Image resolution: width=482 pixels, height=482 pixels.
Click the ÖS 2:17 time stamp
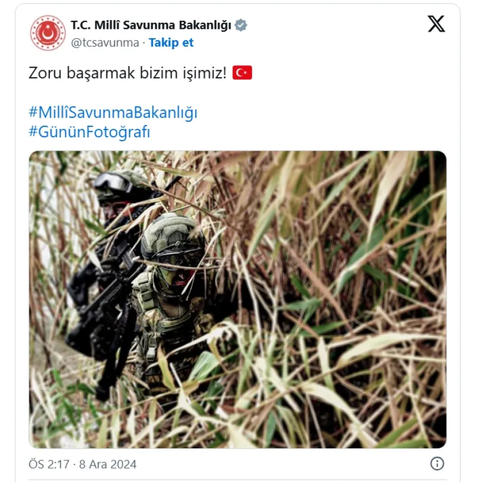pyautogui.click(x=49, y=464)
